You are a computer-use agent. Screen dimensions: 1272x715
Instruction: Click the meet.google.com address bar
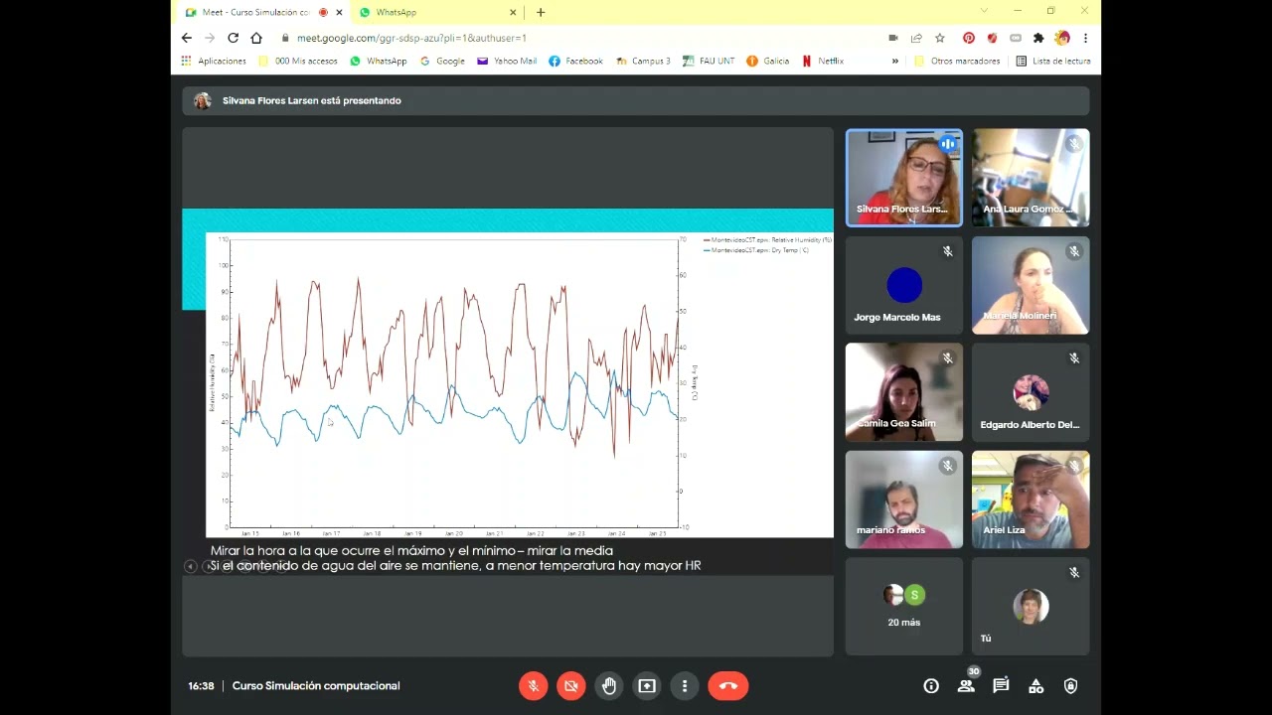click(576, 38)
